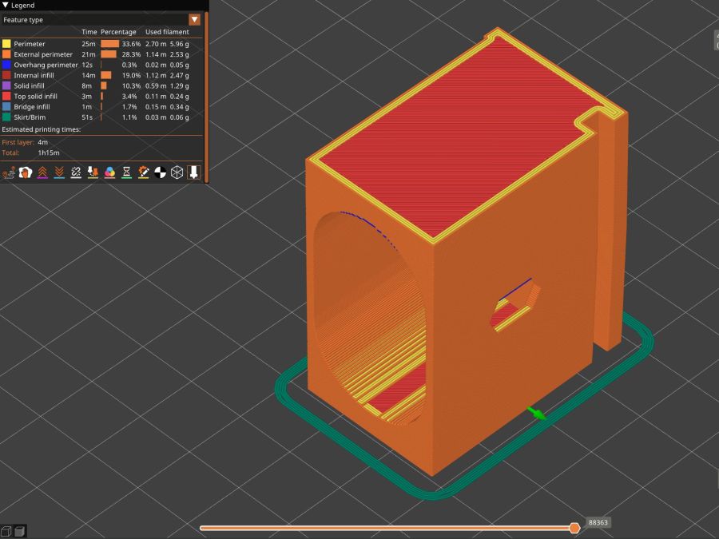This screenshot has height=539, width=719.
Task: Toggle deretractions visibility icon
Action: pyautogui.click(x=59, y=172)
